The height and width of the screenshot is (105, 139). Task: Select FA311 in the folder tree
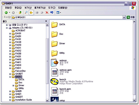[16, 48]
